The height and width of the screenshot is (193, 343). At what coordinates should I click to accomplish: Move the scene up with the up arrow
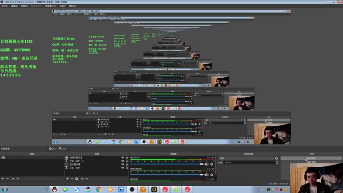coord(13,179)
